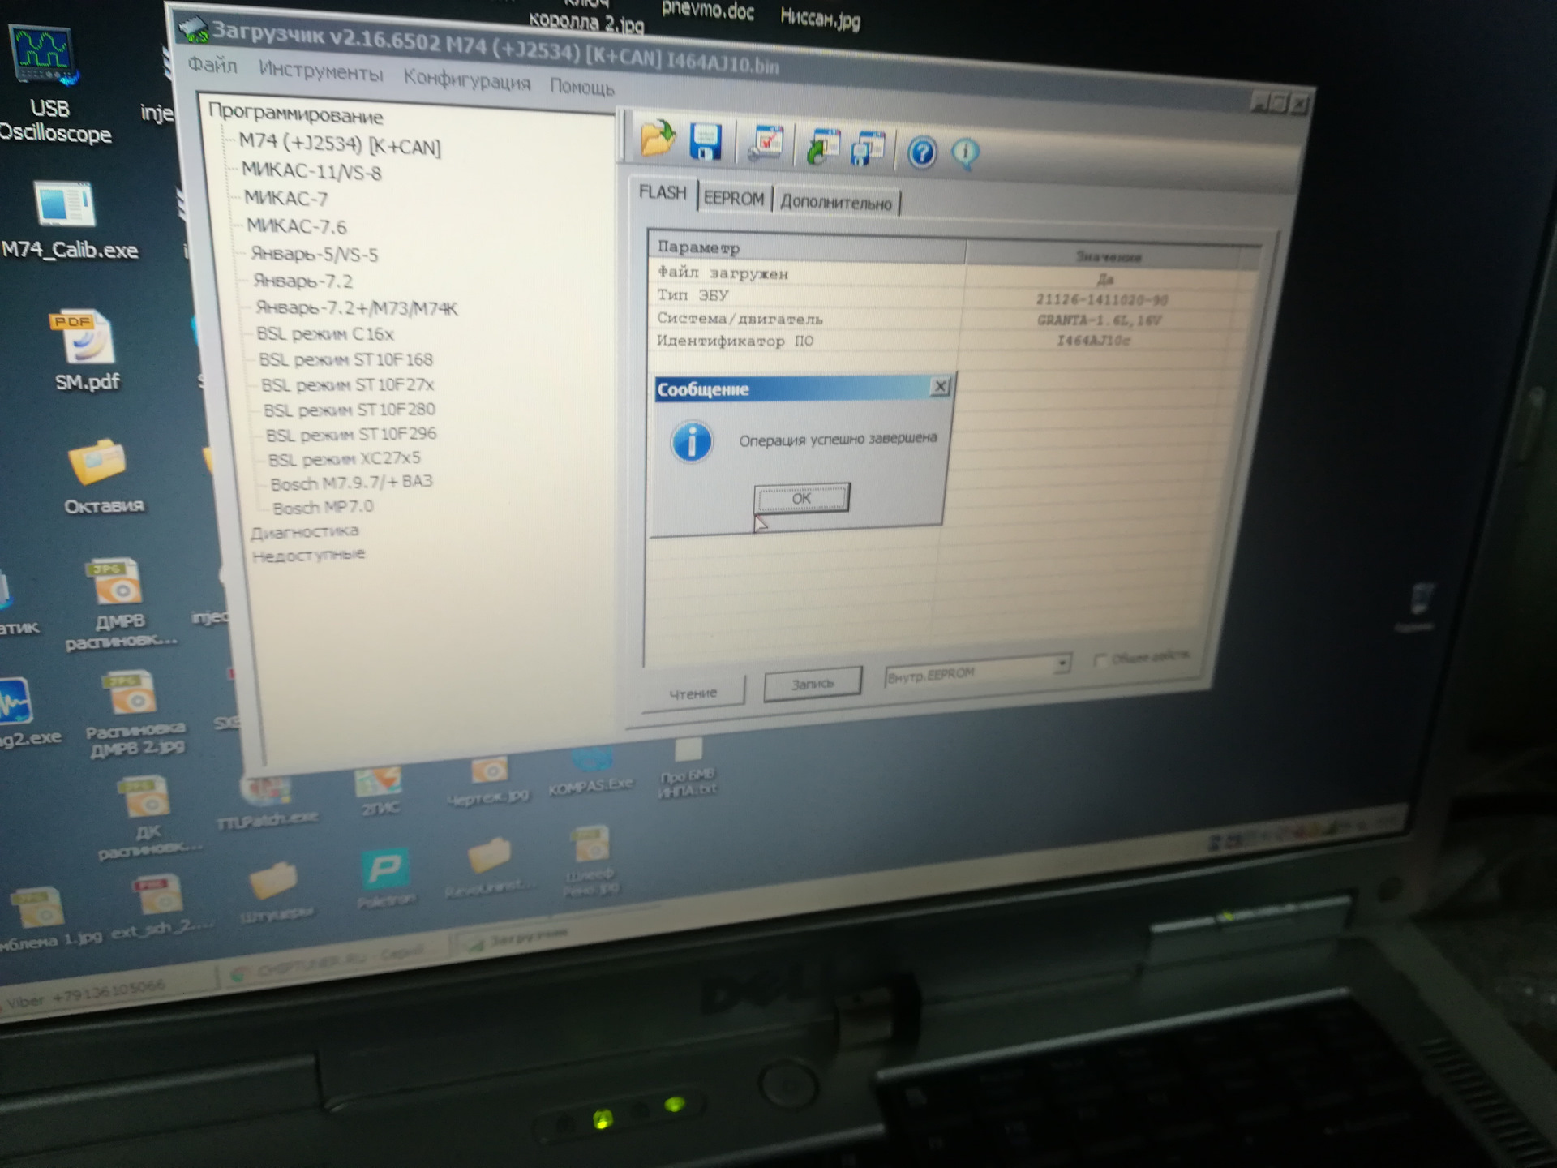The height and width of the screenshot is (1168, 1557).
Task: Select BSL режим ST10F280 in the tree
Action: click(349, 409)
